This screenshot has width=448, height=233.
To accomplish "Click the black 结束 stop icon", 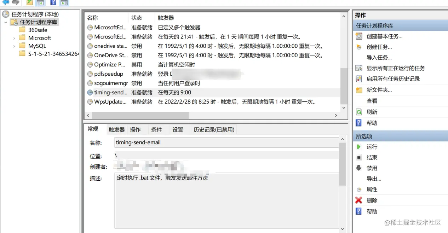I will 359,158.
